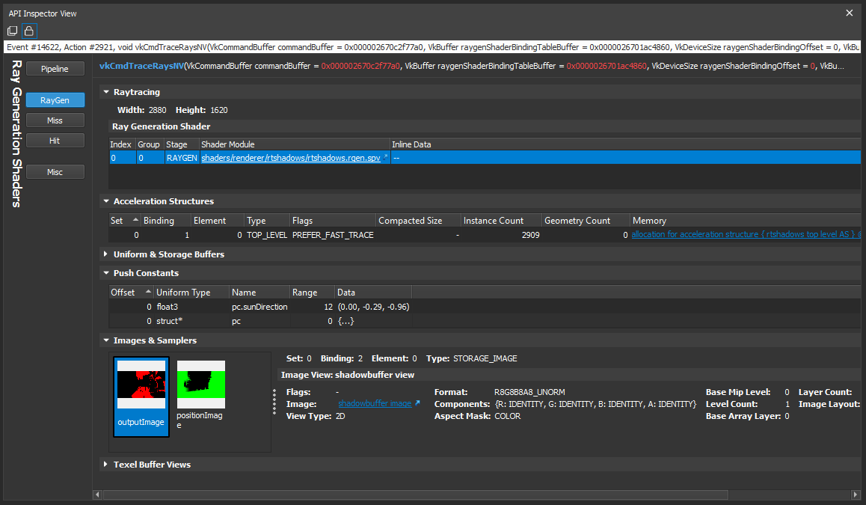
Task: Click the sort arrow in the Set column header
Action: pyautogui.click(x=135, y=220)
